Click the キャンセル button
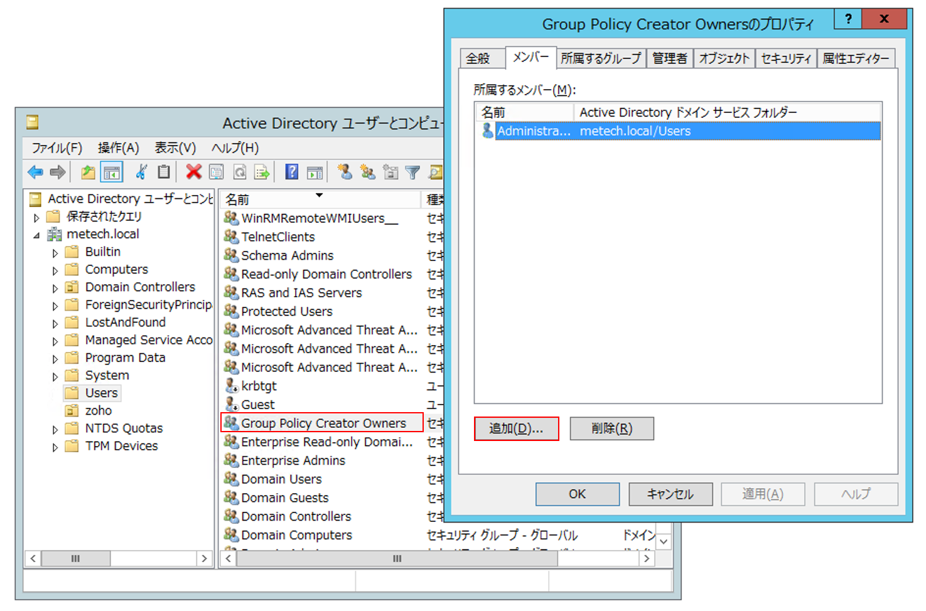Image resolution: width=926 pixels, height=611 pixels. [670, 494]
